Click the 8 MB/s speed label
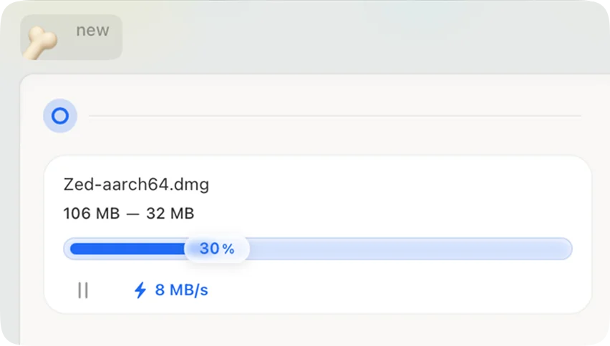Viewport: 610px width, 346px height. pos(181,290)
